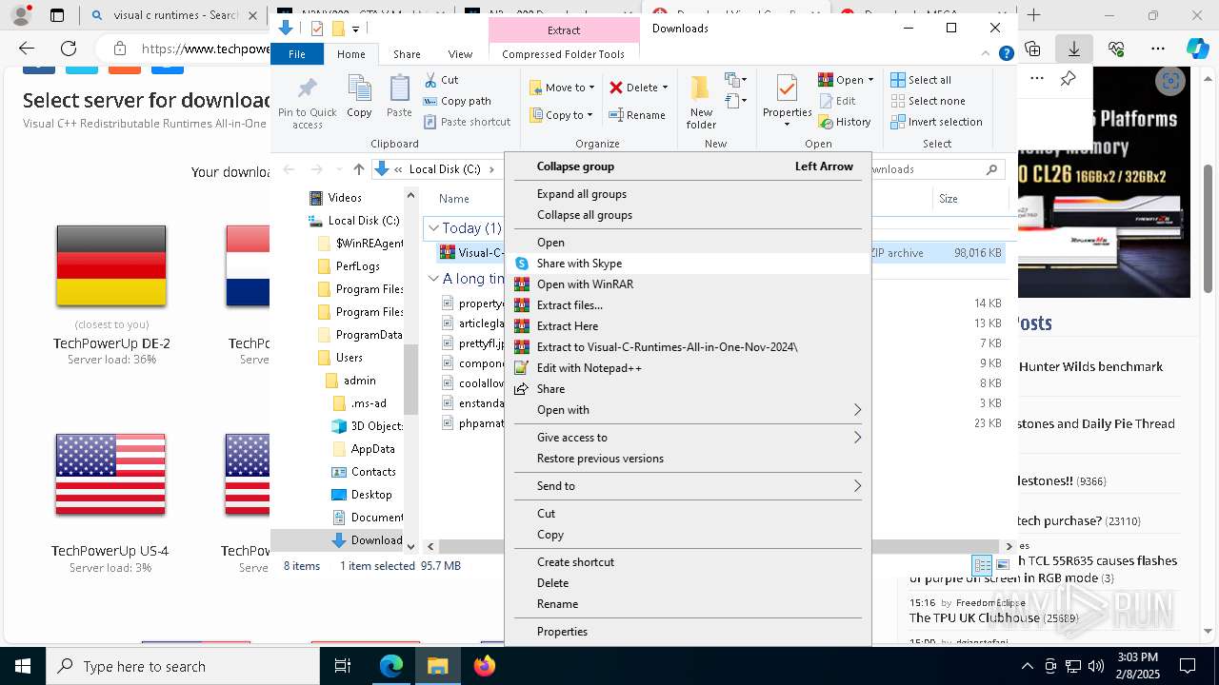Open Firefox from the taskbar
1219x685 pixels.
click(x=484, y=666)
